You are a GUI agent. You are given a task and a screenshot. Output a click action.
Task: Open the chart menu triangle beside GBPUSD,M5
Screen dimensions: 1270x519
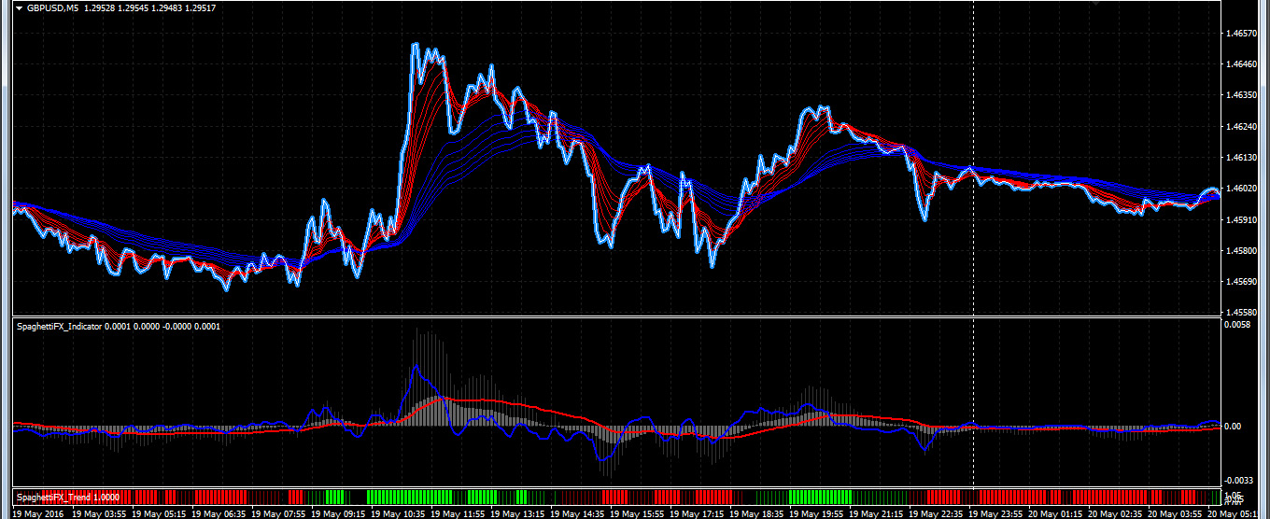[19, 8]
